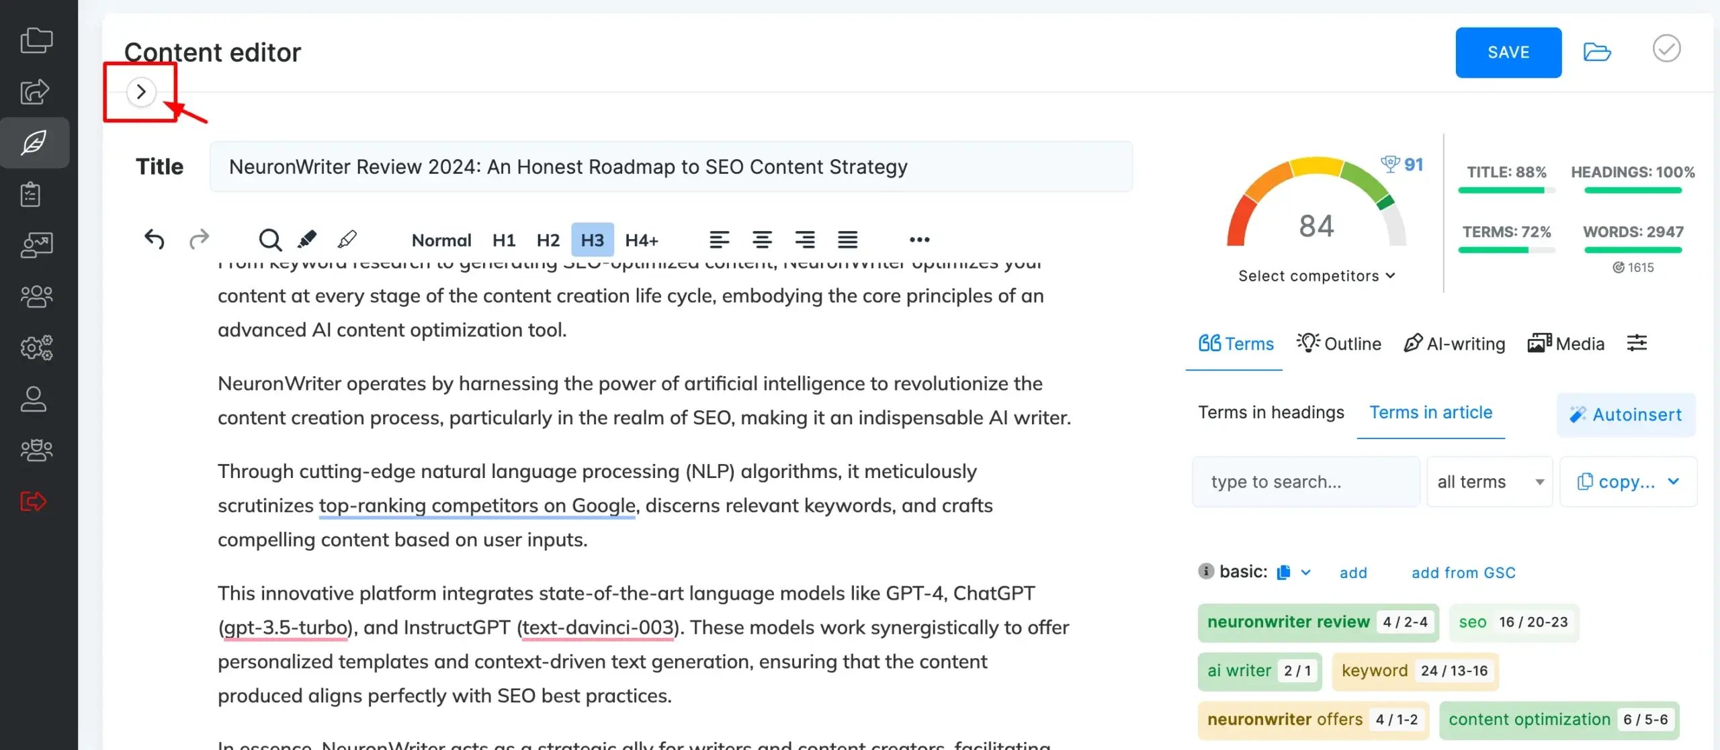Click the 'add from GSC' link
This screenshot has height=750, width=1720.
[x=1463, y=573]
